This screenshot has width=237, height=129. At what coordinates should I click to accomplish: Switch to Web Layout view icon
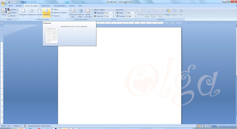tap(204, 126)
